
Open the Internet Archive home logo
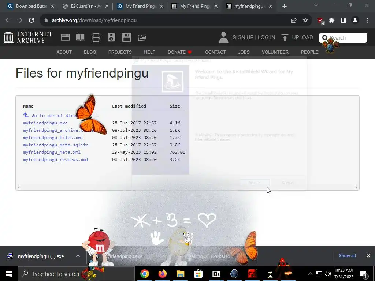click(x=28, y=37)
